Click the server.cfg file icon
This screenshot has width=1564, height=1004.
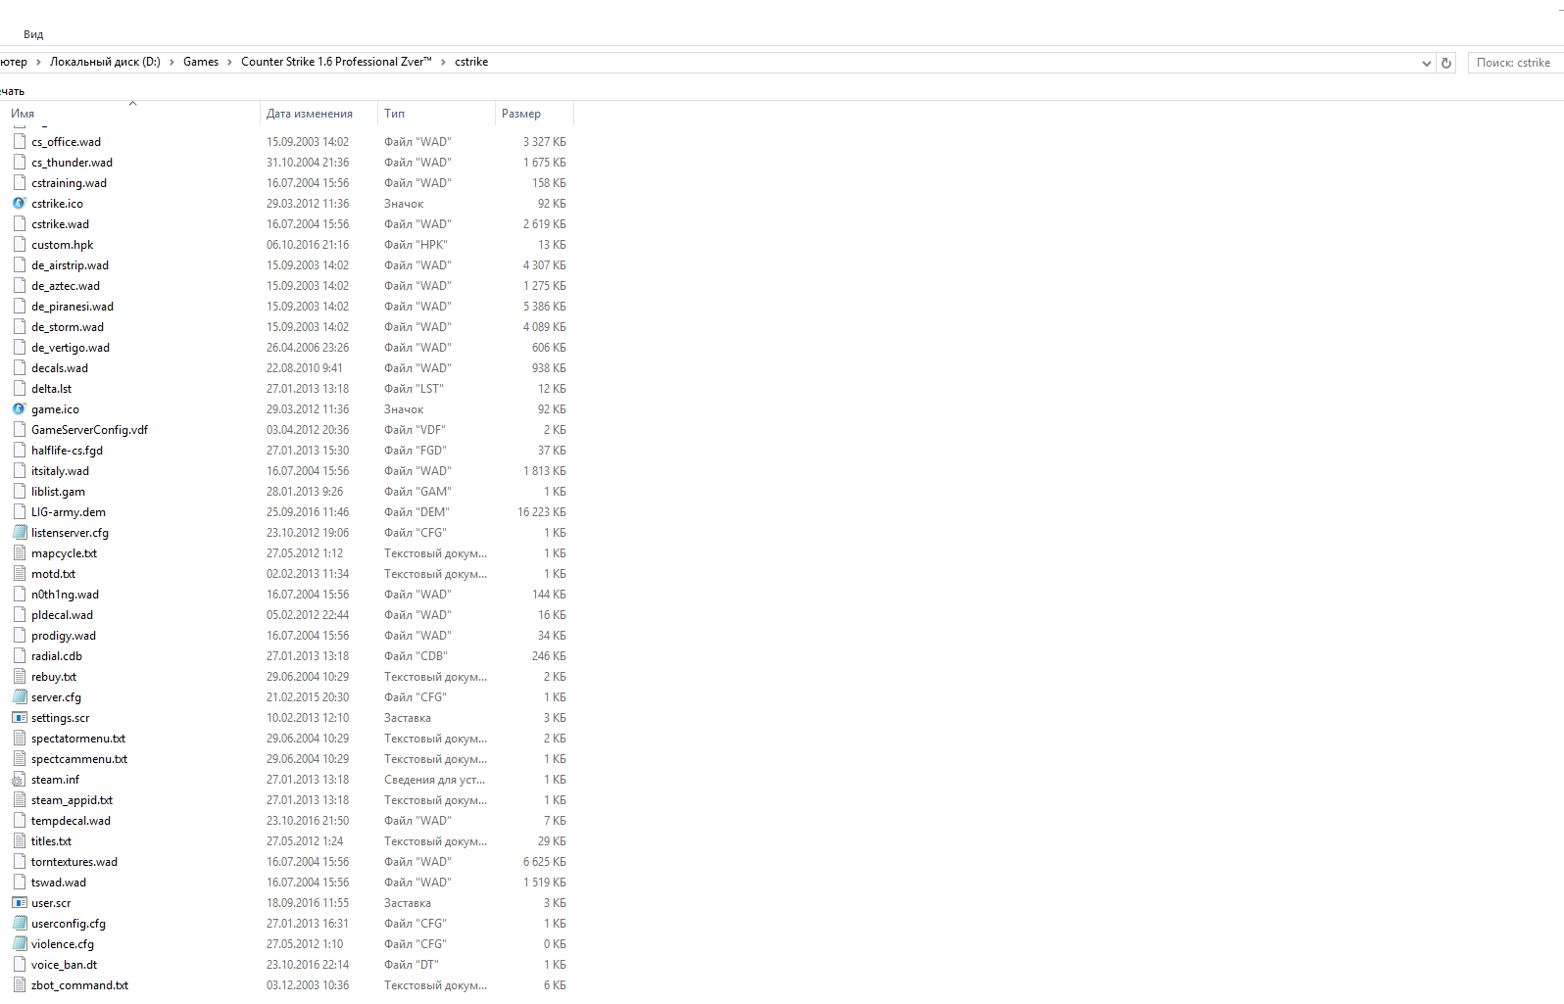click(x=19, y=697)
